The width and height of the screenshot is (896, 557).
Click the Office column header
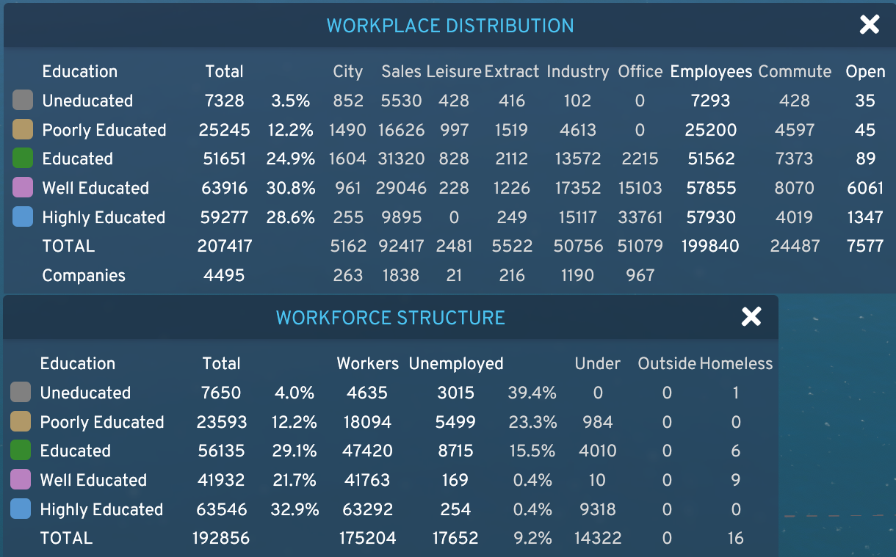pyautogui.click(x=640, y=72)
